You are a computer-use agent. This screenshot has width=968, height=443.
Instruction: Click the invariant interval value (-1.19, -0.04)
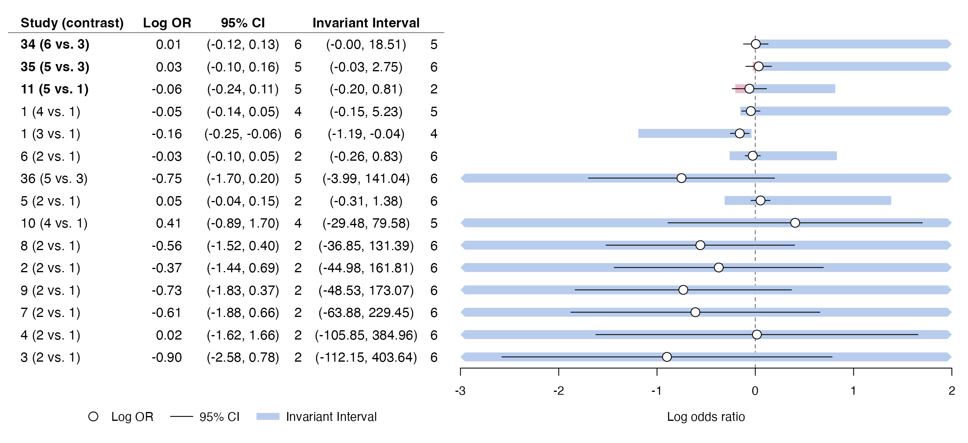coord(366,134)
